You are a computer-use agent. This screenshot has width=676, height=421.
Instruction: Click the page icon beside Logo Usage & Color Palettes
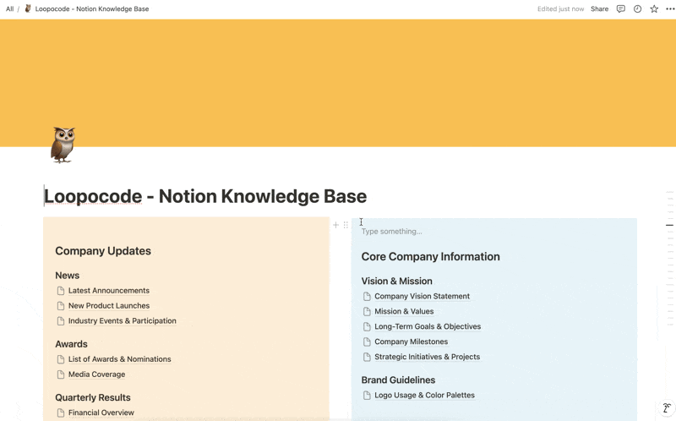(x=367, y=395)
